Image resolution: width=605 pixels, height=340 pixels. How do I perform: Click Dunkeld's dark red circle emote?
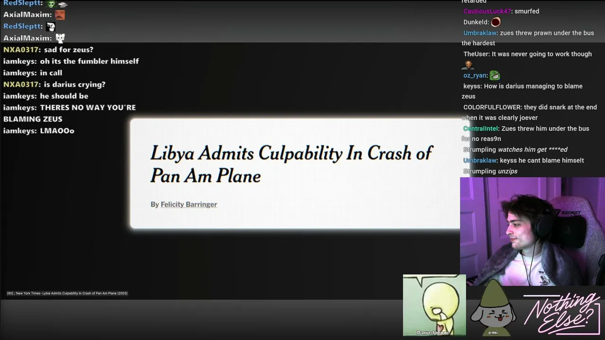495,22
